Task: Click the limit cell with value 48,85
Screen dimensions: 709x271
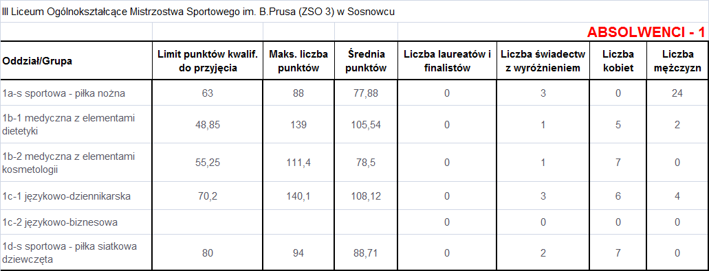Action: [x=208, y=125]
